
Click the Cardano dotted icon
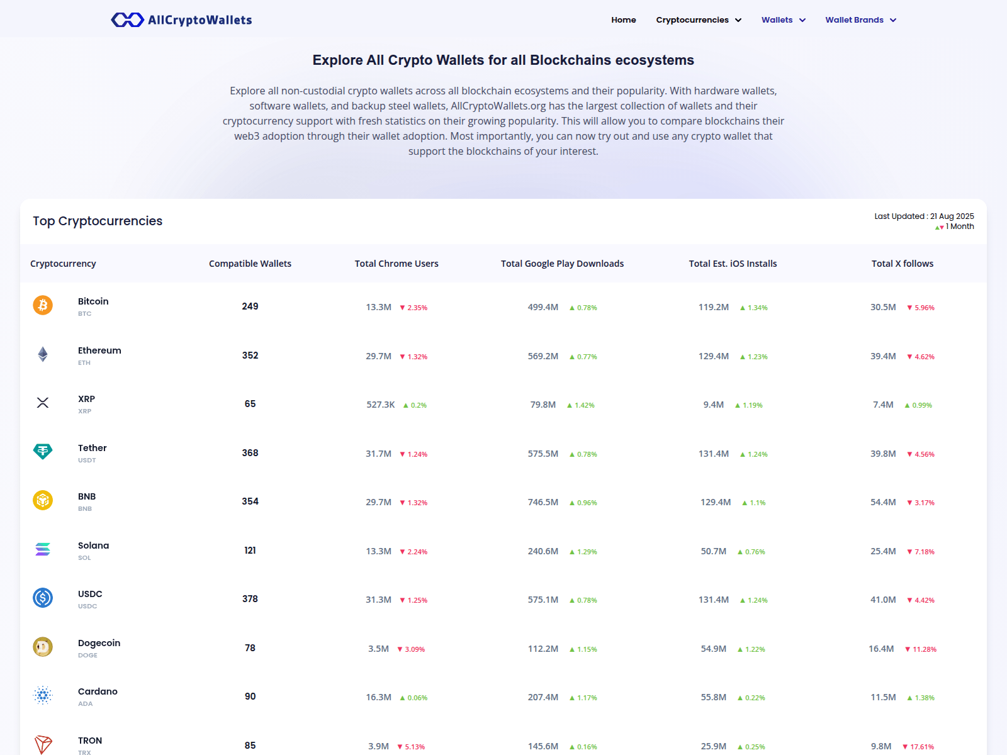pyautogui.click(x=43, y=695)
